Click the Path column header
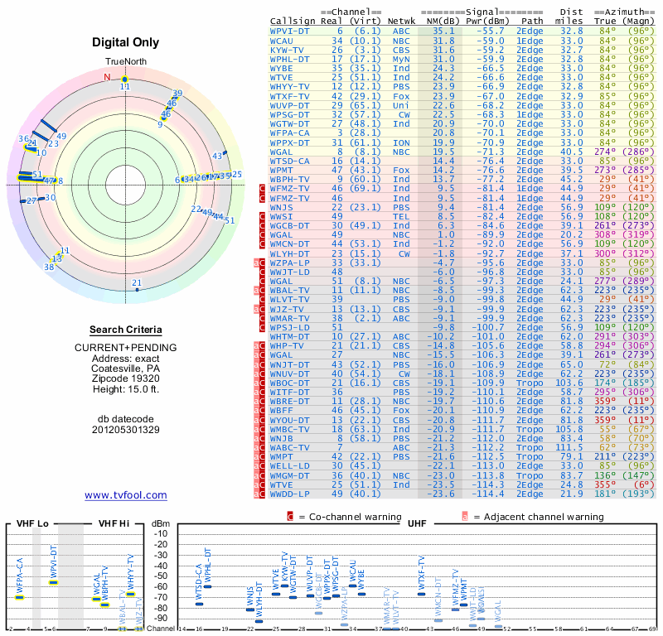 pyautogui.click(x=532, y=22)
